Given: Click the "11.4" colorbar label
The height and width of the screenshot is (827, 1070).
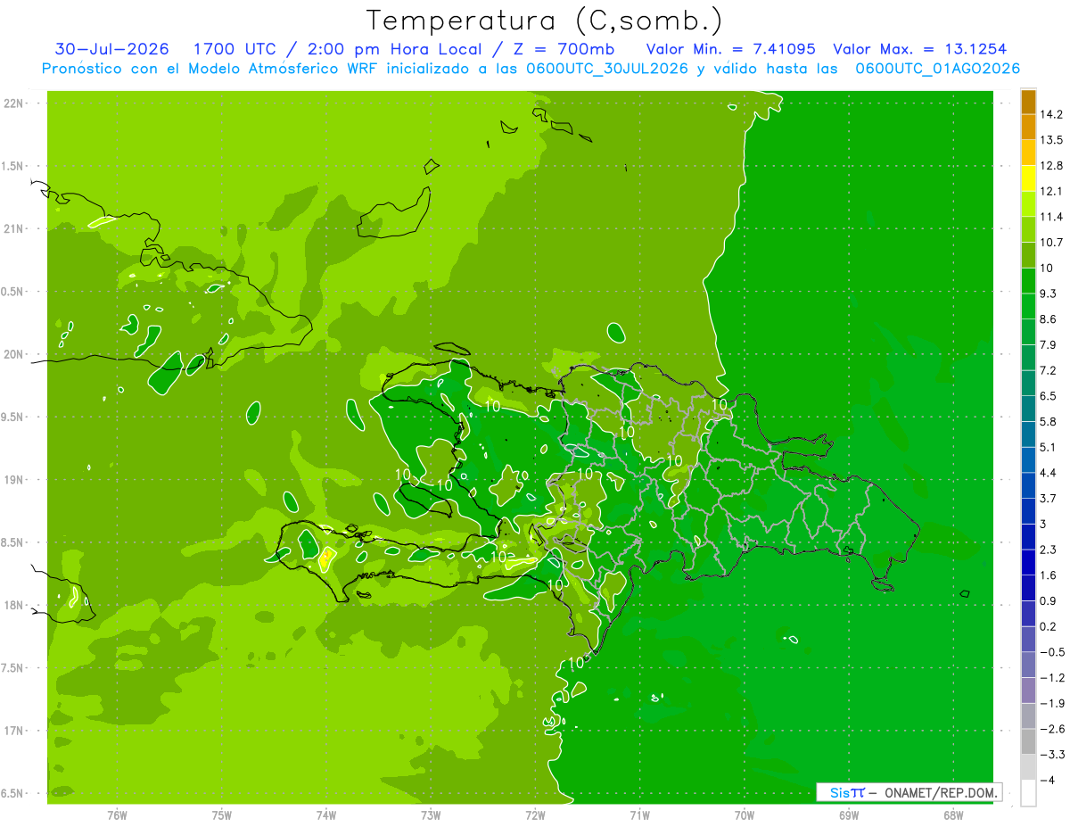Looking at the screenshot, I should [x=1051, y=217].
